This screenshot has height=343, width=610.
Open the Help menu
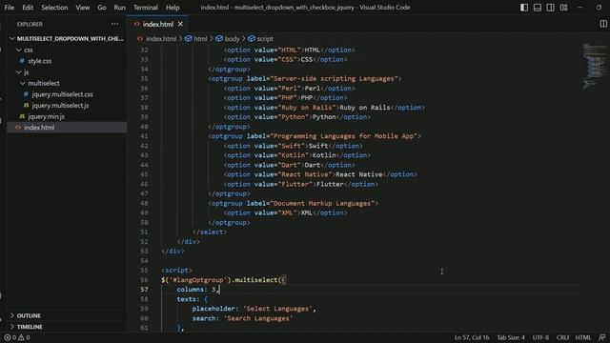173,8
